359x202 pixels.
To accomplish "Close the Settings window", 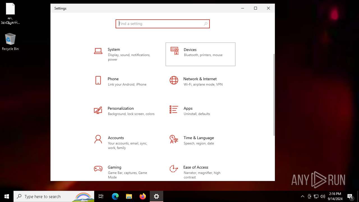I will click(x=268, y=8).
